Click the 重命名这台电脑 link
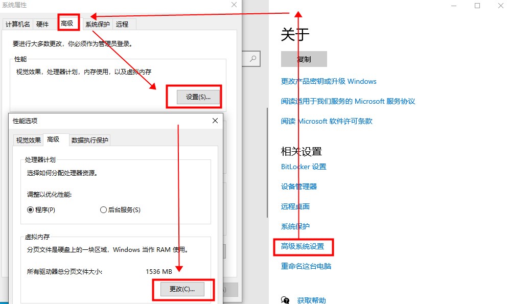 (x=306, y=266)
